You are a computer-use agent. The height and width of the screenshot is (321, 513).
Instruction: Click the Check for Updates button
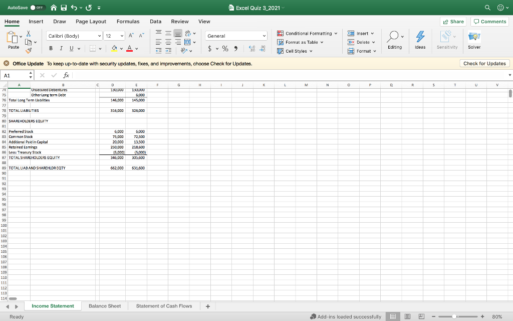484,64
